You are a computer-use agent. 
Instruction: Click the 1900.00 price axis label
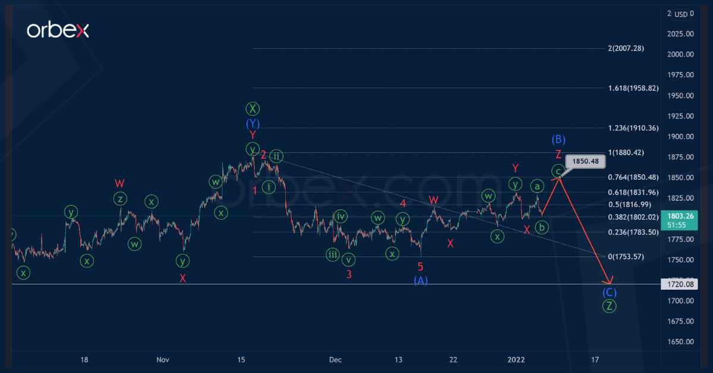pos(681,137)
